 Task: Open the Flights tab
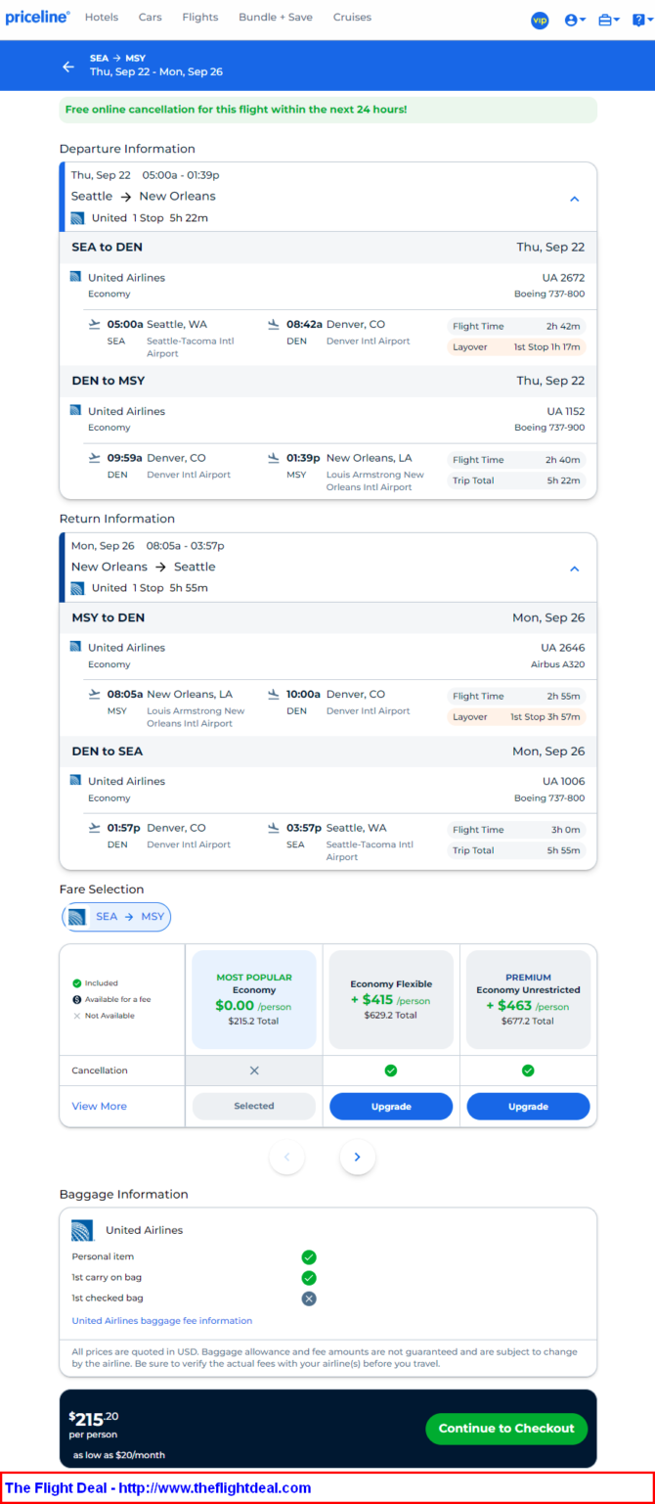(x=200, y=18)
